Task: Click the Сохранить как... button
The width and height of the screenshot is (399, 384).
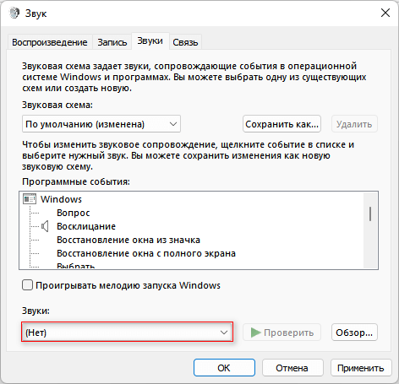Action: coord(281,124)
